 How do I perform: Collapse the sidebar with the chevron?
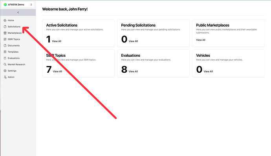pyautogui.click(x=18, y=13)
